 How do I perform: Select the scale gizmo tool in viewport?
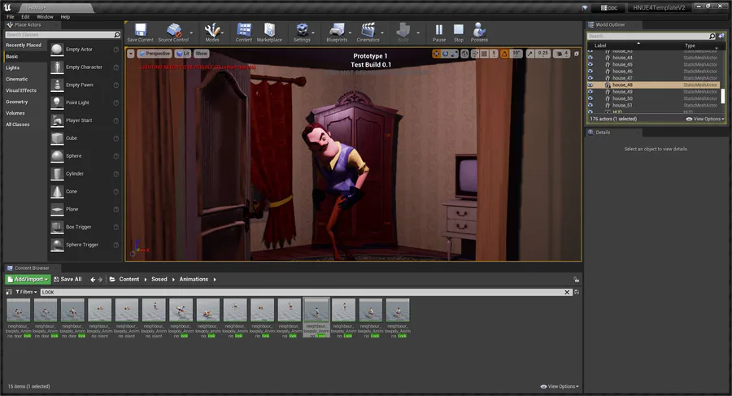coord(454,54)
